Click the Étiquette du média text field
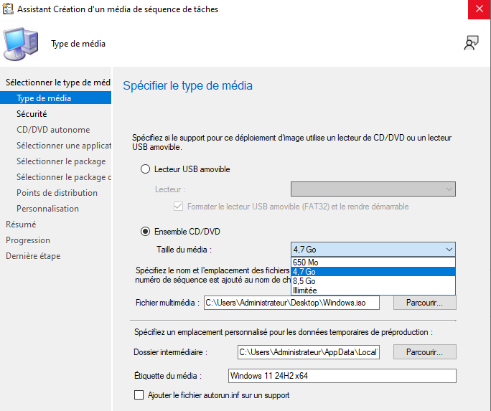491x411 pixels. coord(342,376)
